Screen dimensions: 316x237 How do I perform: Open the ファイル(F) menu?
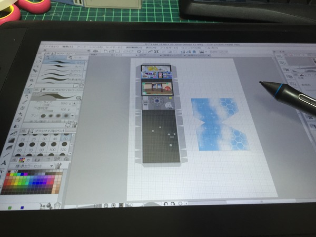pos(51,46)
